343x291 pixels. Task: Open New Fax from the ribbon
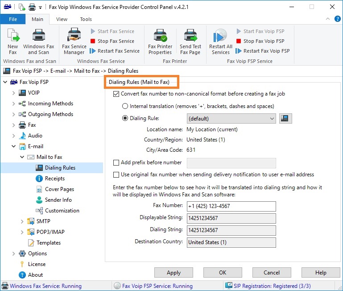point(13,42)
